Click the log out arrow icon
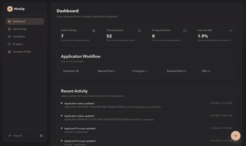The height and width of the screenshot is (146, 246). pos(10,136)
